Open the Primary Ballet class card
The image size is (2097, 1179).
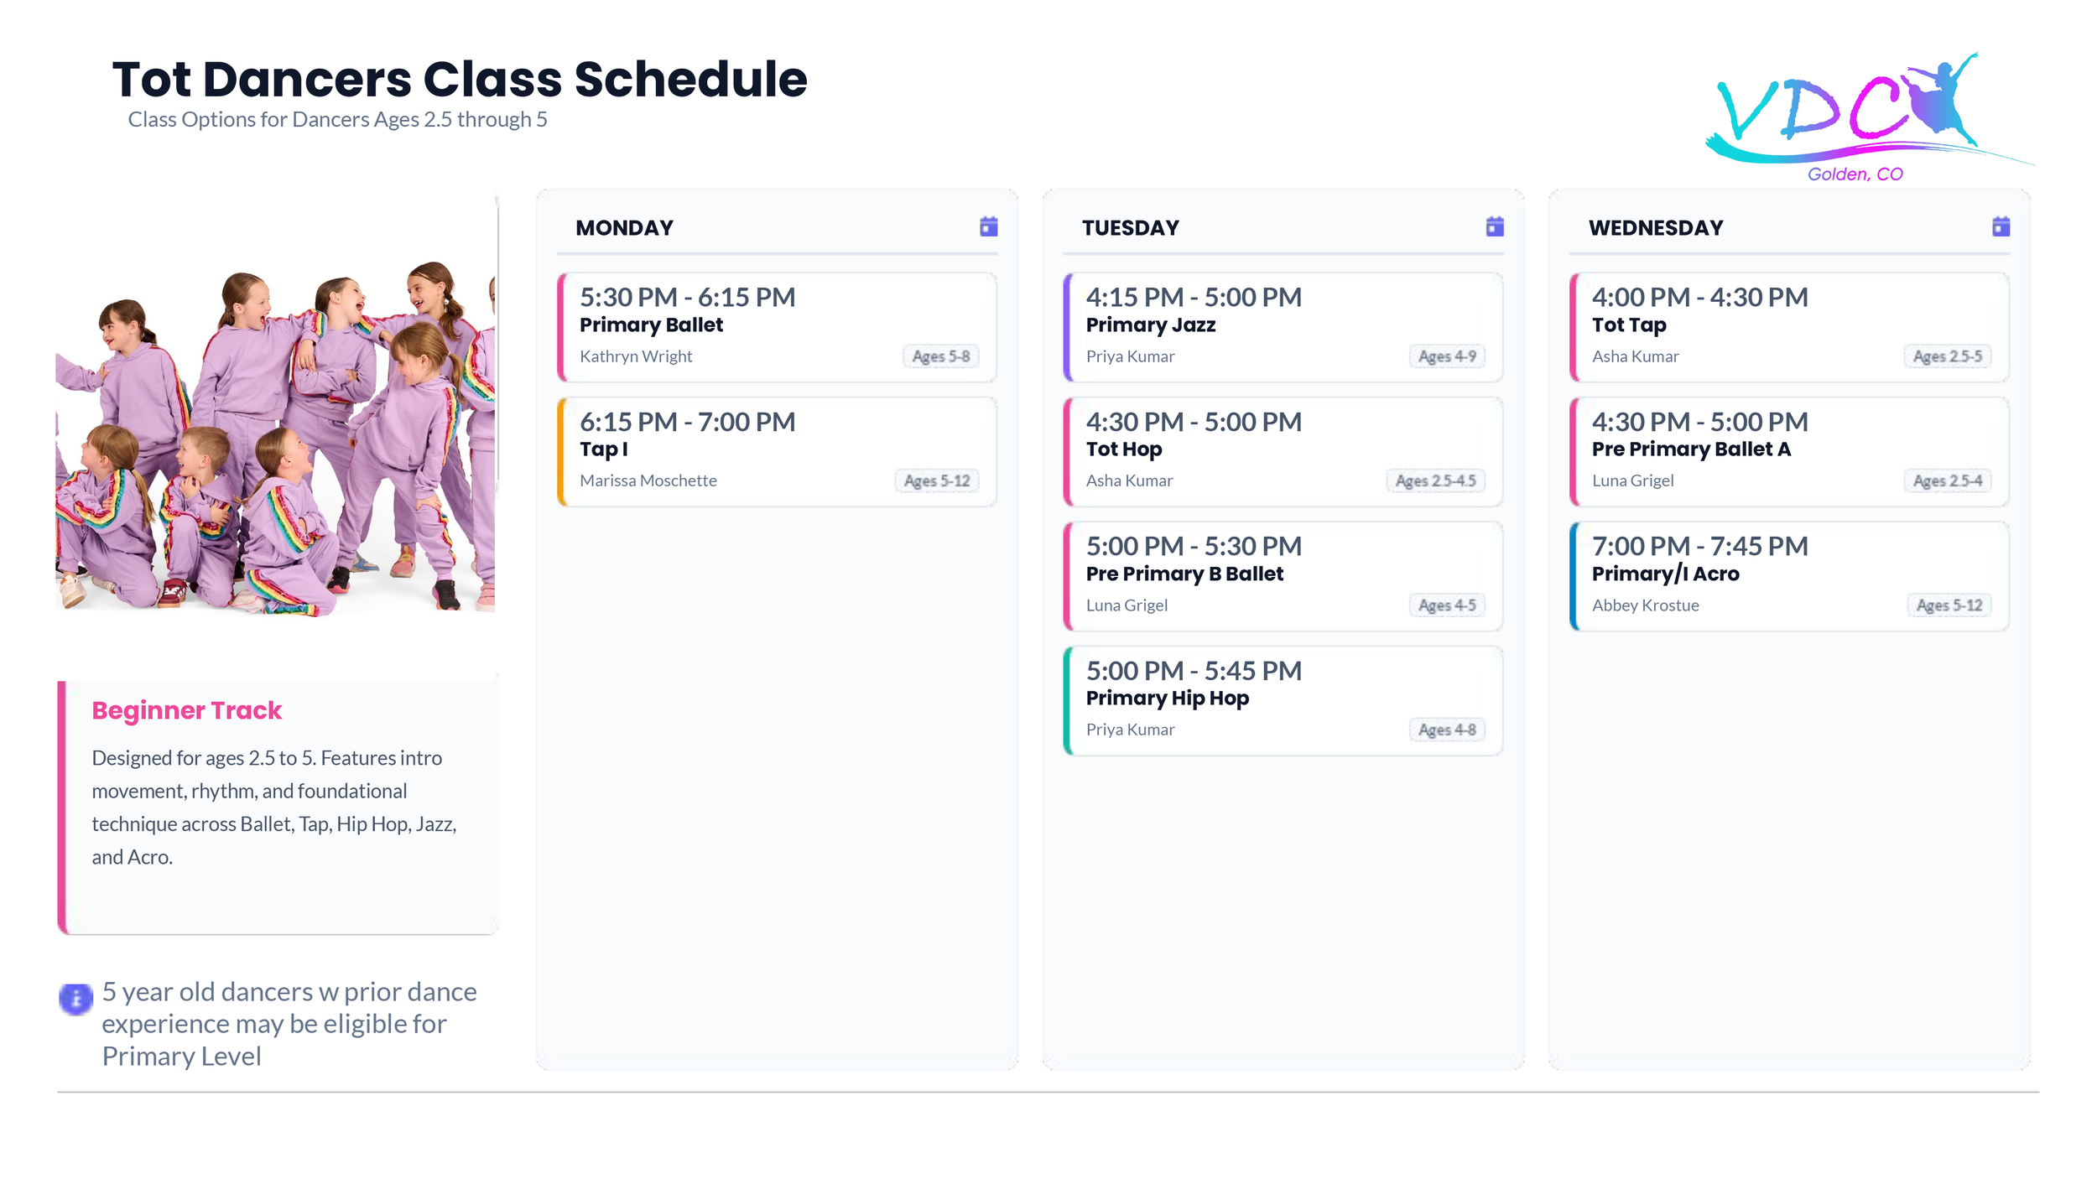click(x=777, y=327)
